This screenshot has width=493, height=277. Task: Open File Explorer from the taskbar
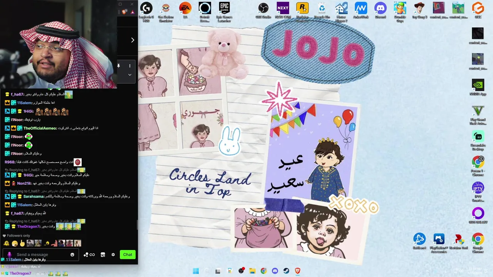[x=252, y=271]
